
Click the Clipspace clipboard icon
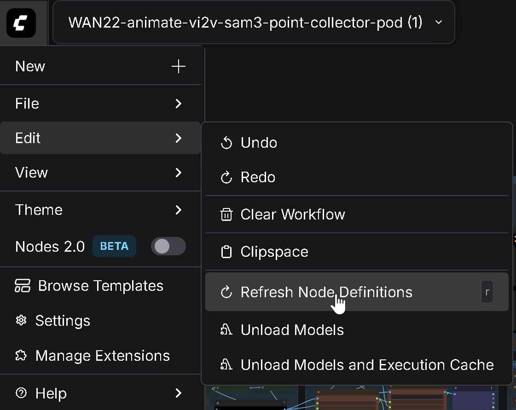point(226,252)
